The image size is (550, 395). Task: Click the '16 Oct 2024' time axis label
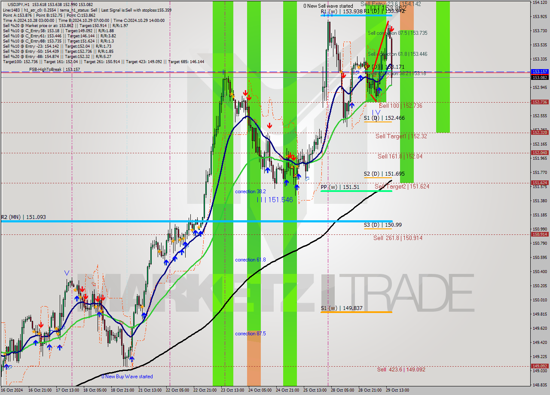(11, 390)
